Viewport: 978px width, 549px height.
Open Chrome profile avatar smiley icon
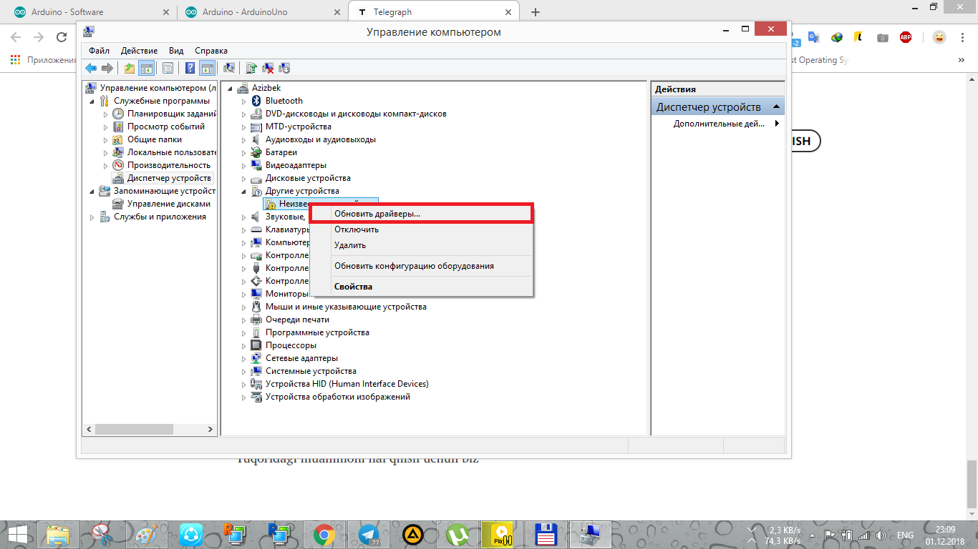(x=939, y=37)
